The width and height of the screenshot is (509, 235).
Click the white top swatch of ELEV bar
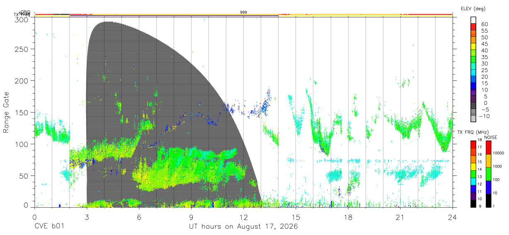[473, 20]
